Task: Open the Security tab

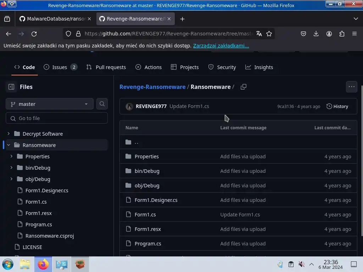Action: tap(222, 67)
